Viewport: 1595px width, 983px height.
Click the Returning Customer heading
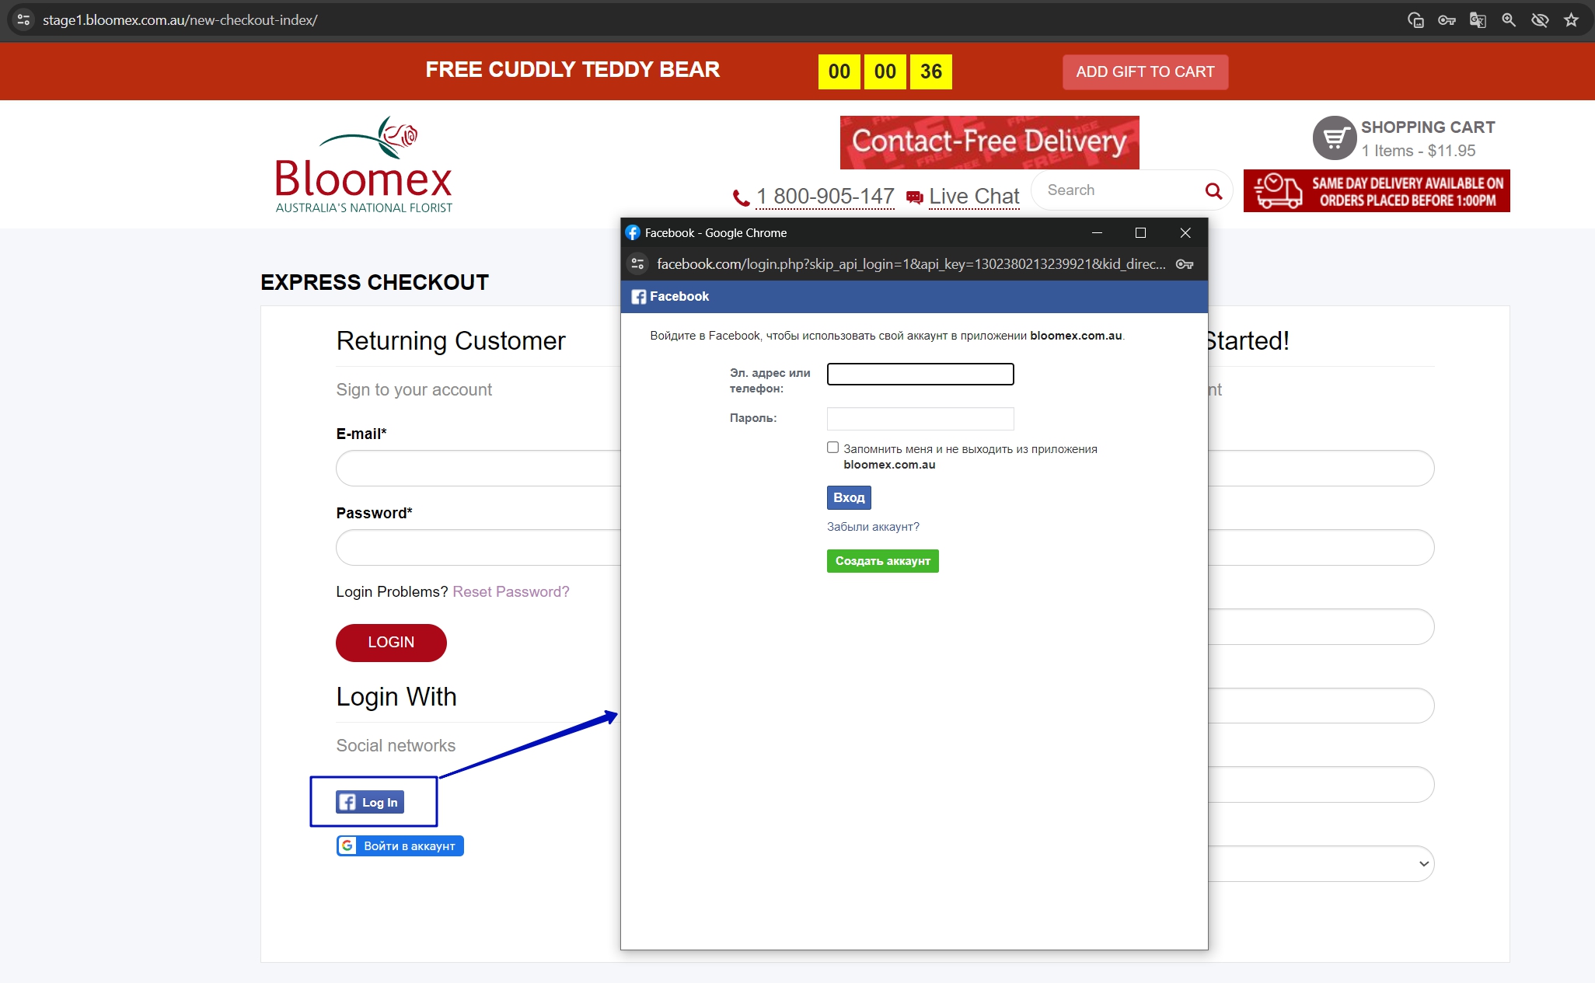[451, 340]
